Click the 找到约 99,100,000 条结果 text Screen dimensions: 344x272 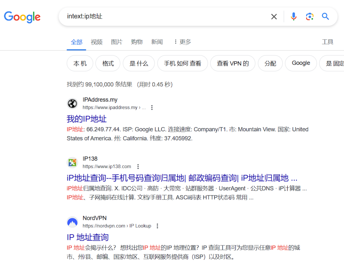click(99, 84)
